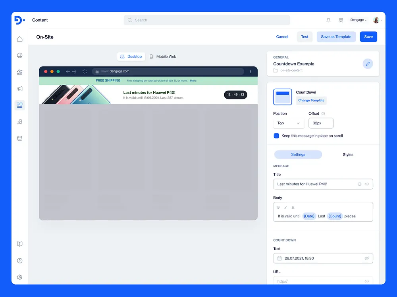Open the Dengage account dropdown
The image size is (397, 297).
(358, 20)
